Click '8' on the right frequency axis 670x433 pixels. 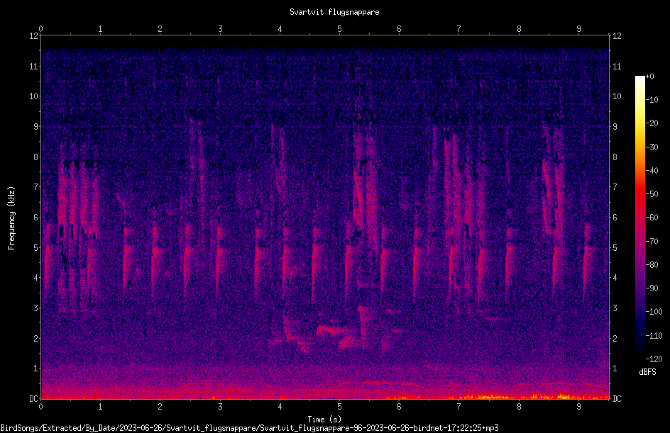point(615,157)
